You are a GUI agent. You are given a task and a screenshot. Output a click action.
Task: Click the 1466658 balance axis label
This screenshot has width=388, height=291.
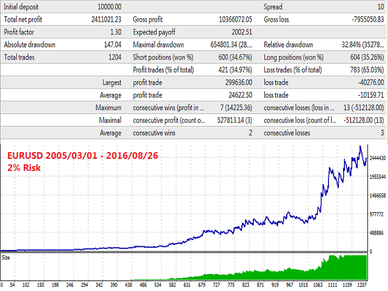click(x=377, y=195)
